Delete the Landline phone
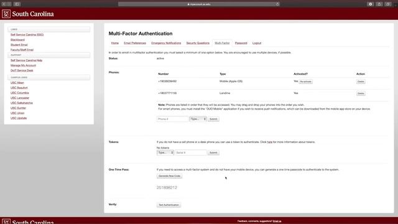 point(361,93)
